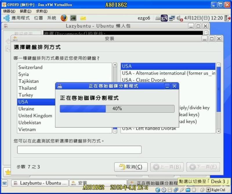Open the 裝置(D) menu
Viewport: 232px width, 194px height.
click(26, 11)
